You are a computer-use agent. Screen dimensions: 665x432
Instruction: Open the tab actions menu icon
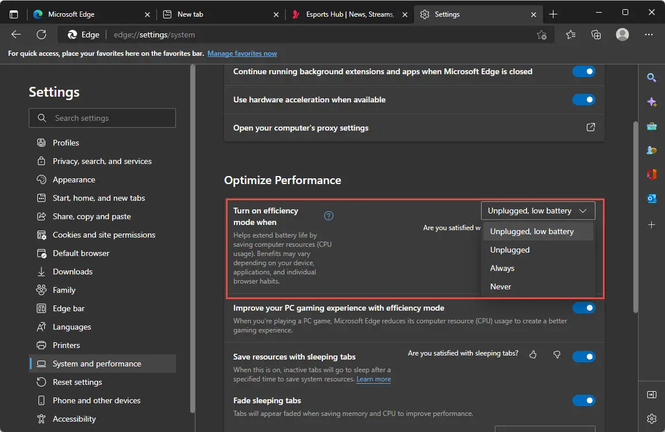(x=14, y=14)
